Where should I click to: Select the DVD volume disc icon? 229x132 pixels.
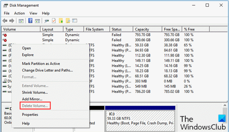[x=5, y=81]
